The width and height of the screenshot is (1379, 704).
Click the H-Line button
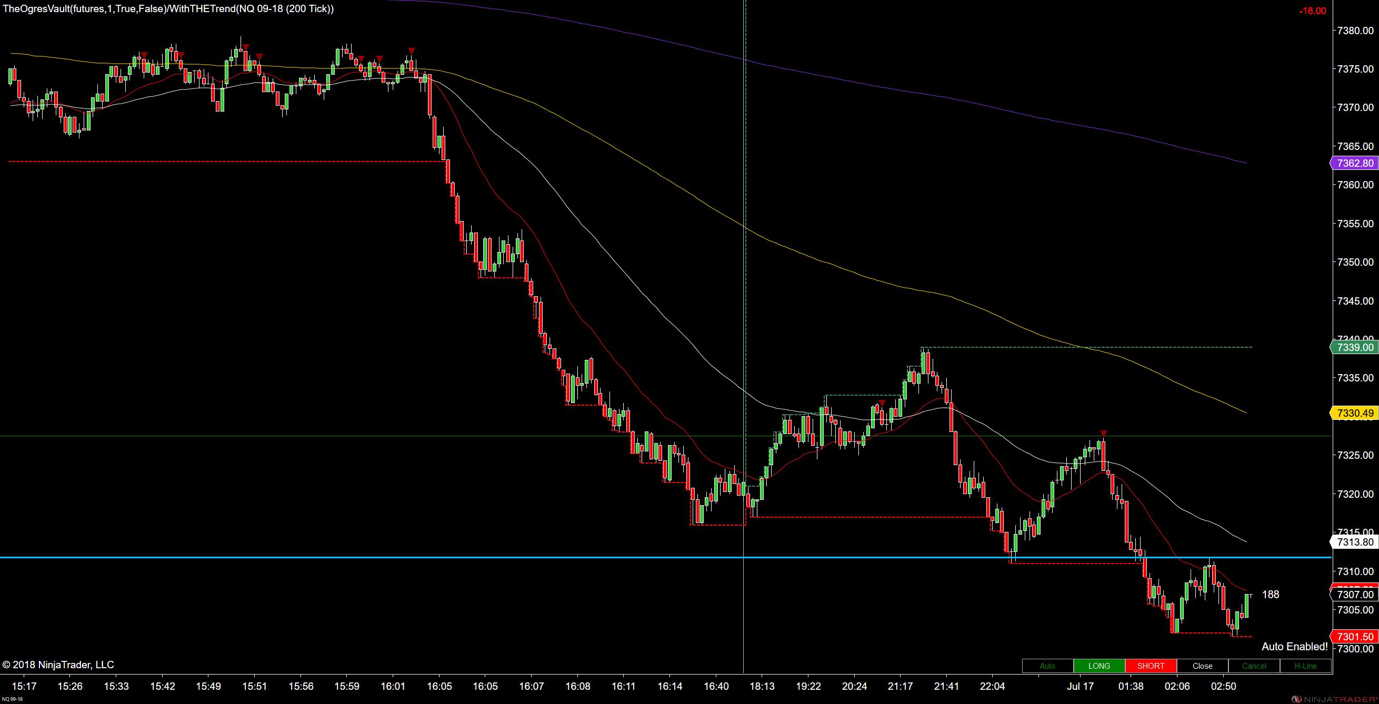(x=1305, y=666)
